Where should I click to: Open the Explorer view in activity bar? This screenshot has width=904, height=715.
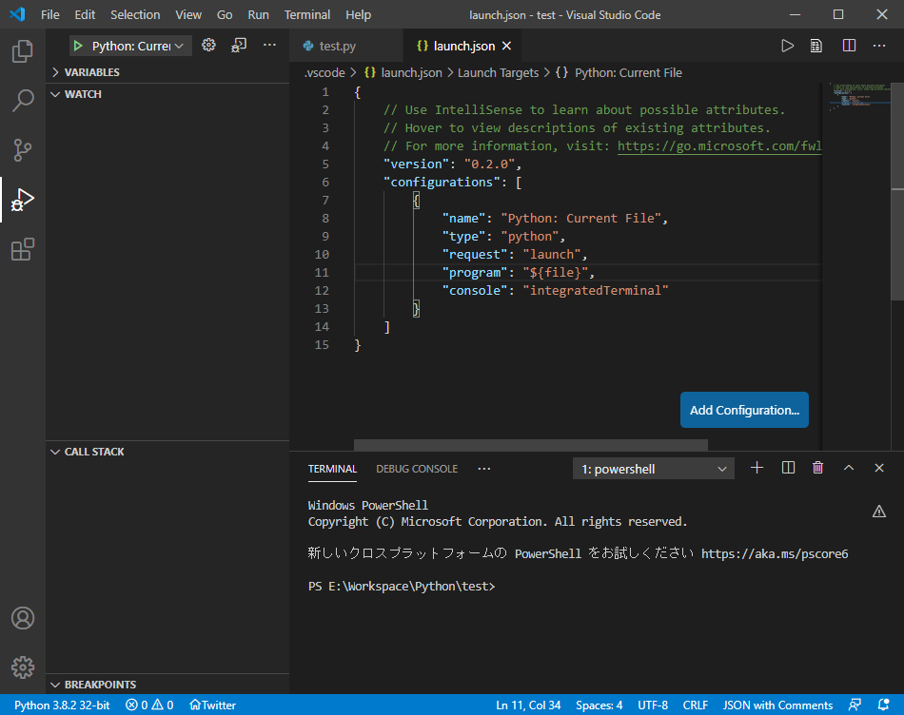click(x=23, y=51)
